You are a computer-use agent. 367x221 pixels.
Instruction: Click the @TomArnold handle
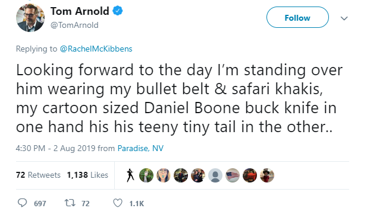(x=74, y=25)
